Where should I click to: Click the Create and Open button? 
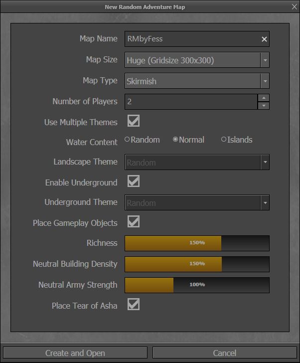coord(75,353)
